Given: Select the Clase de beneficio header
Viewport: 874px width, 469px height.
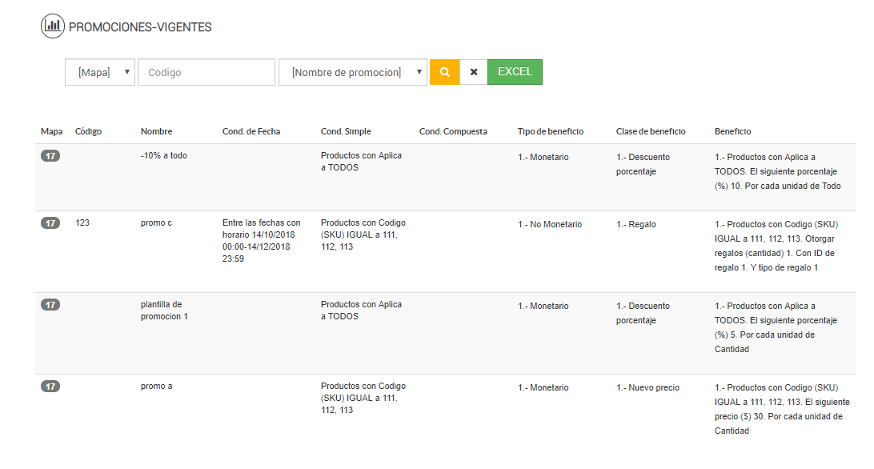Looking at the screenshot, I should (x=651, y=131).
